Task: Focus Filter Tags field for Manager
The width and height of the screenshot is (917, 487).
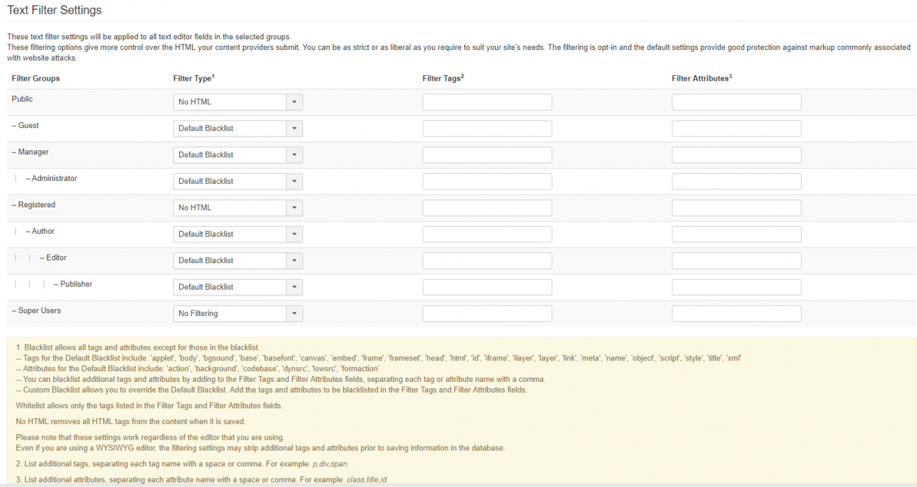Action: (487, 155)
